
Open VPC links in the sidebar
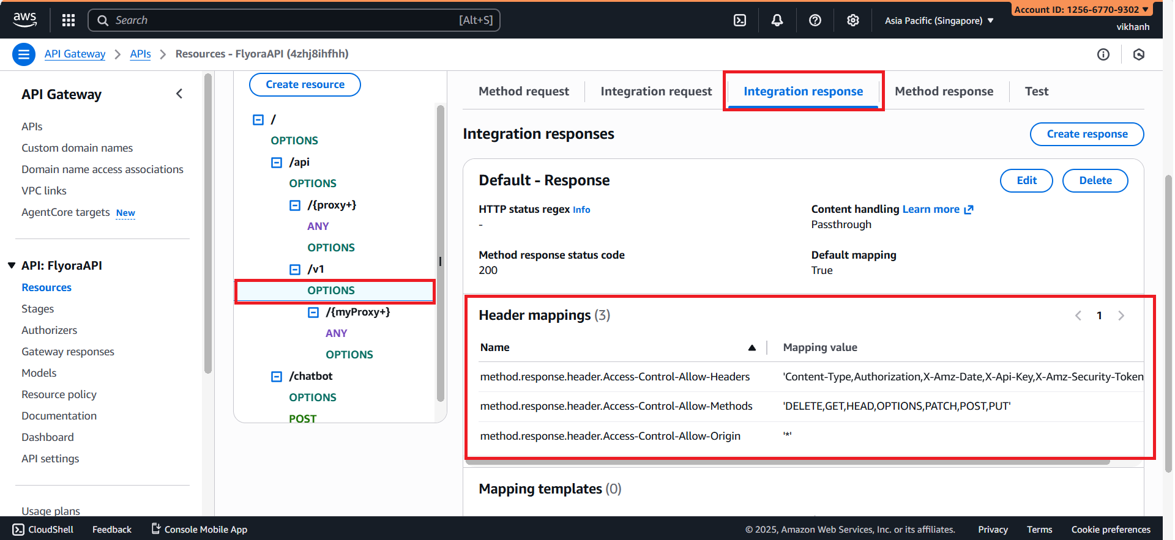[x=44, y=191]
